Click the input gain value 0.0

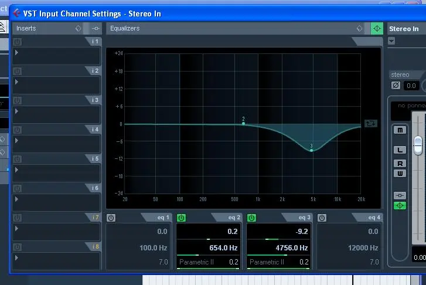[x=411, y=86]
